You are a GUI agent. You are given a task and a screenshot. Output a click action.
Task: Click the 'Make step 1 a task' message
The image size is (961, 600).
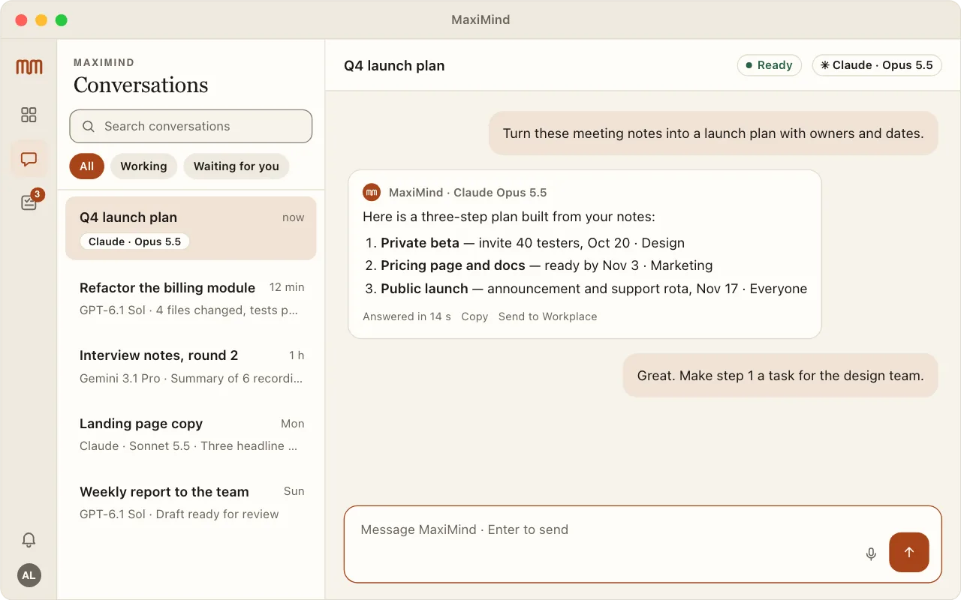click(x=781, y=376)
